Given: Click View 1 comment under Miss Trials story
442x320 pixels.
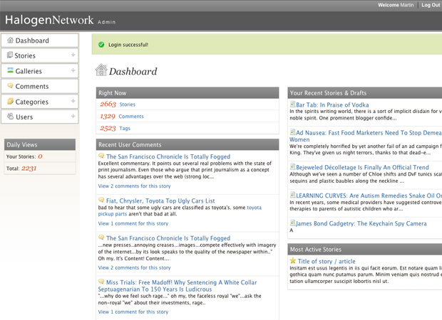Looking at the screenshot, I should [x=133, y=312].
